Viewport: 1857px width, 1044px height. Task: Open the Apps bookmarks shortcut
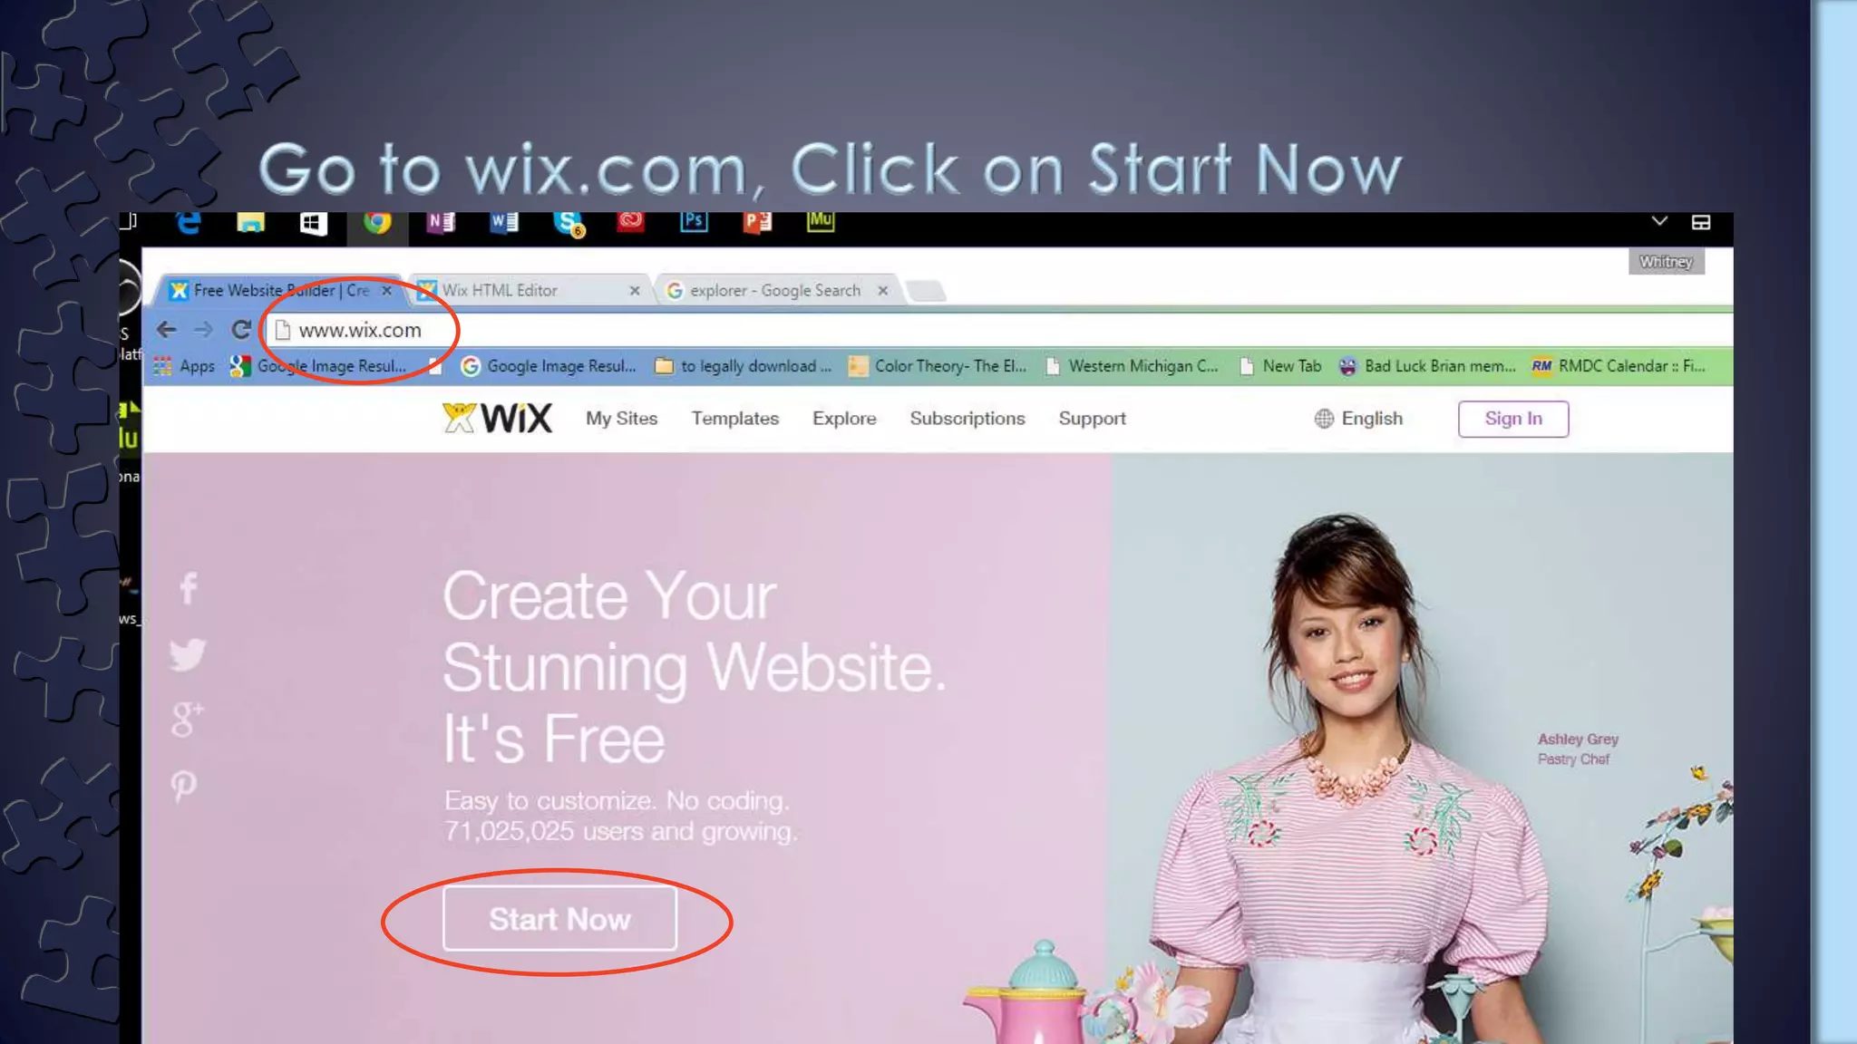coord(185,366)
